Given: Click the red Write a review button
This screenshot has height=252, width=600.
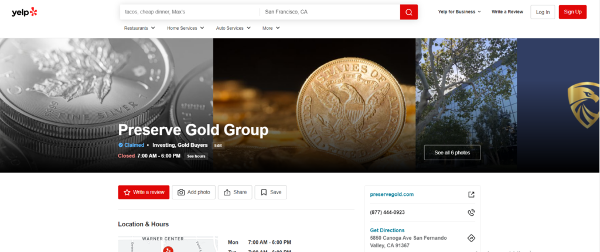Looking at the screenshot, I should pos(144,192).
